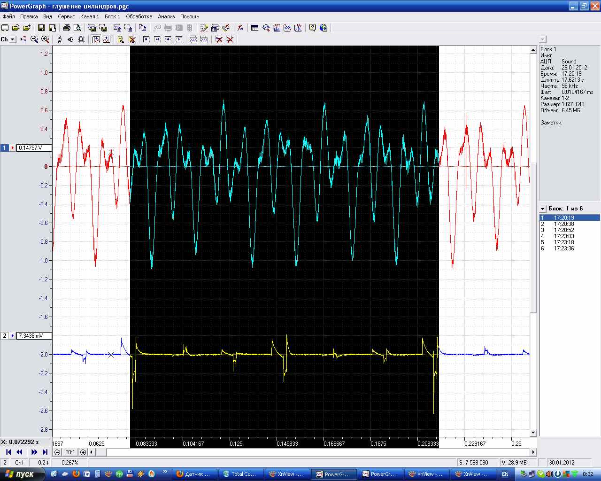Toggle the pressed Y-autoscale graph button
The image size is (601, 481).
click(x=96, y=39)
